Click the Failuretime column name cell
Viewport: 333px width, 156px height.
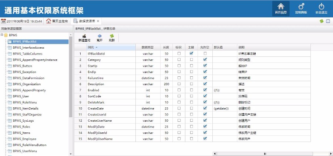coord(111,78)
